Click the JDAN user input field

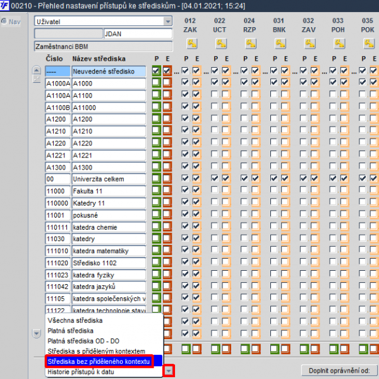(x=138, y=34)
